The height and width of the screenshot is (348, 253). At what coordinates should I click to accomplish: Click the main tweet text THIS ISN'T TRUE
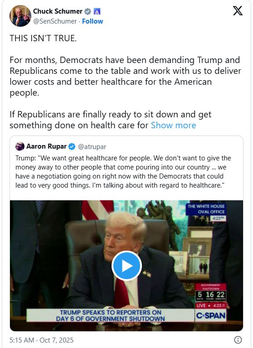(x=43, y=38)
